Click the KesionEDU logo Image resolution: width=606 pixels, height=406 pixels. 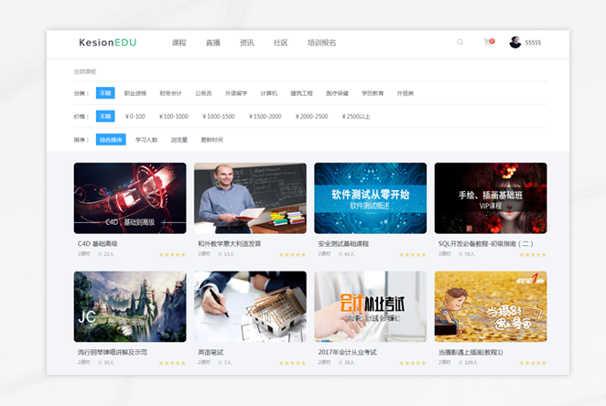click(108, 43)
